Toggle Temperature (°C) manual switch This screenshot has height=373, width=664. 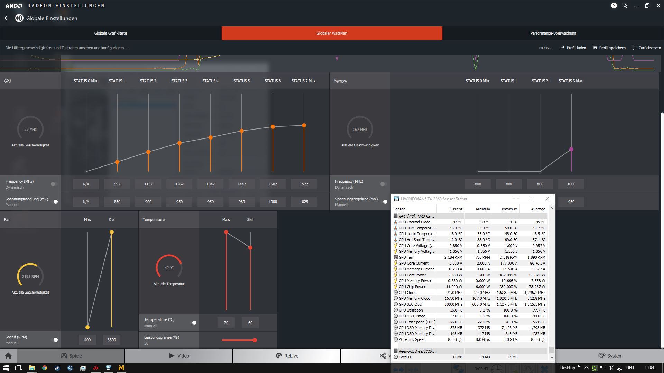(x=193, y=323)
